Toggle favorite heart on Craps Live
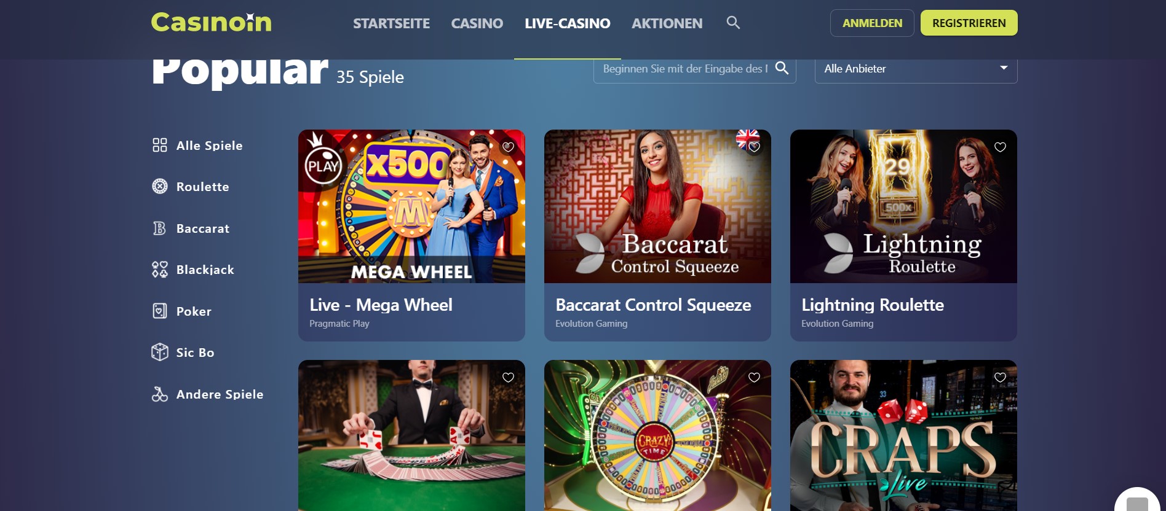Image resolution: width=1166 pixels, height=511 pixels. click(1000, 377)
